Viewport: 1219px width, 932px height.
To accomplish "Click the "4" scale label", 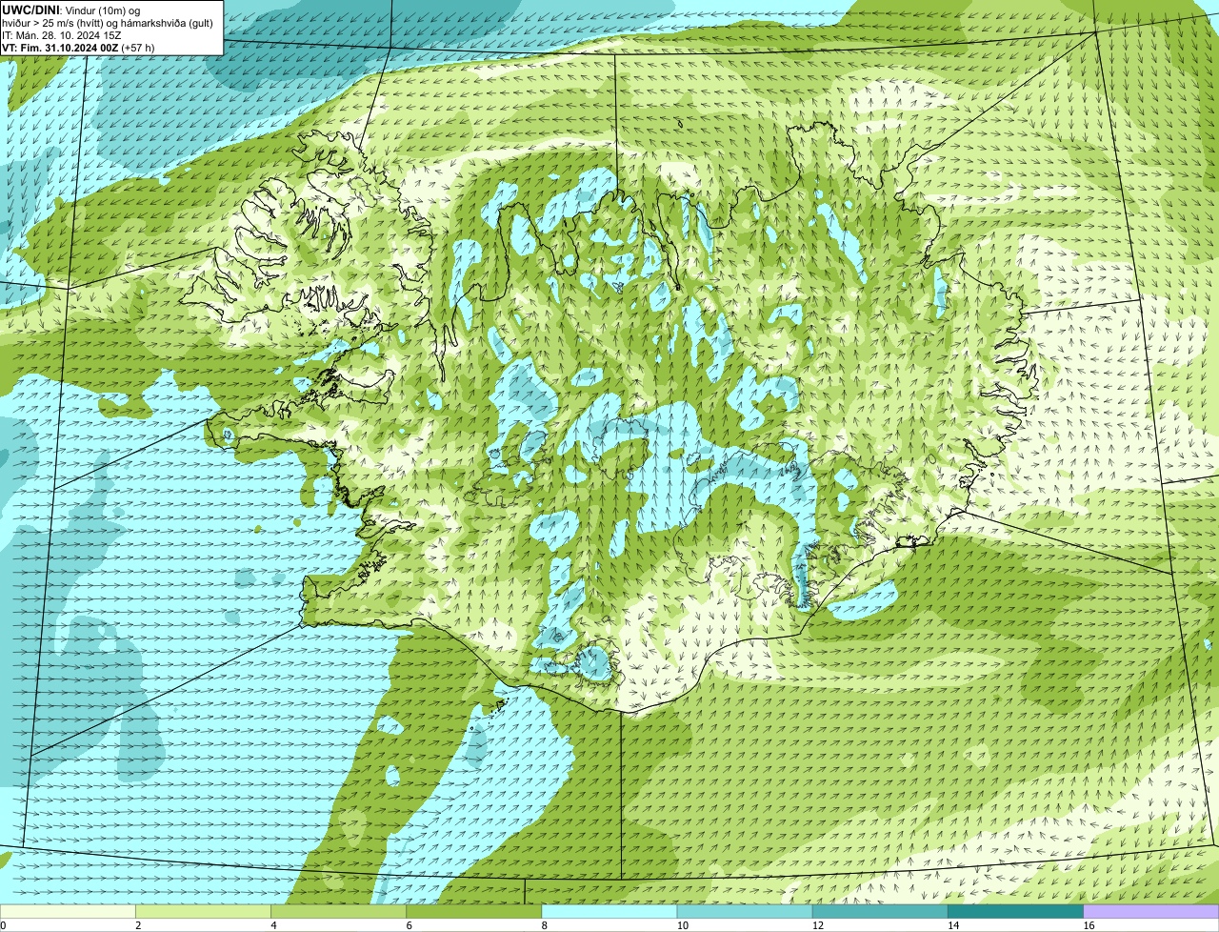I will (273, 925).
